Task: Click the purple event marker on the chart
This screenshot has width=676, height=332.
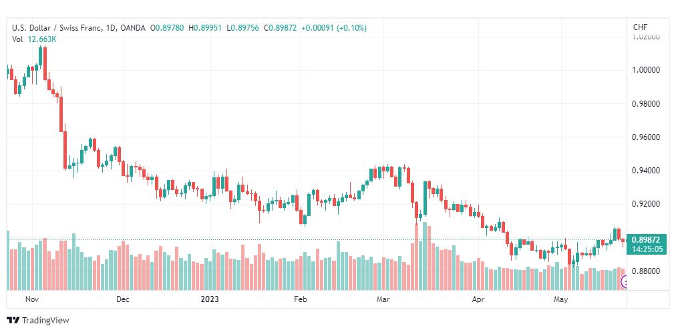Action: click(623, 282)
